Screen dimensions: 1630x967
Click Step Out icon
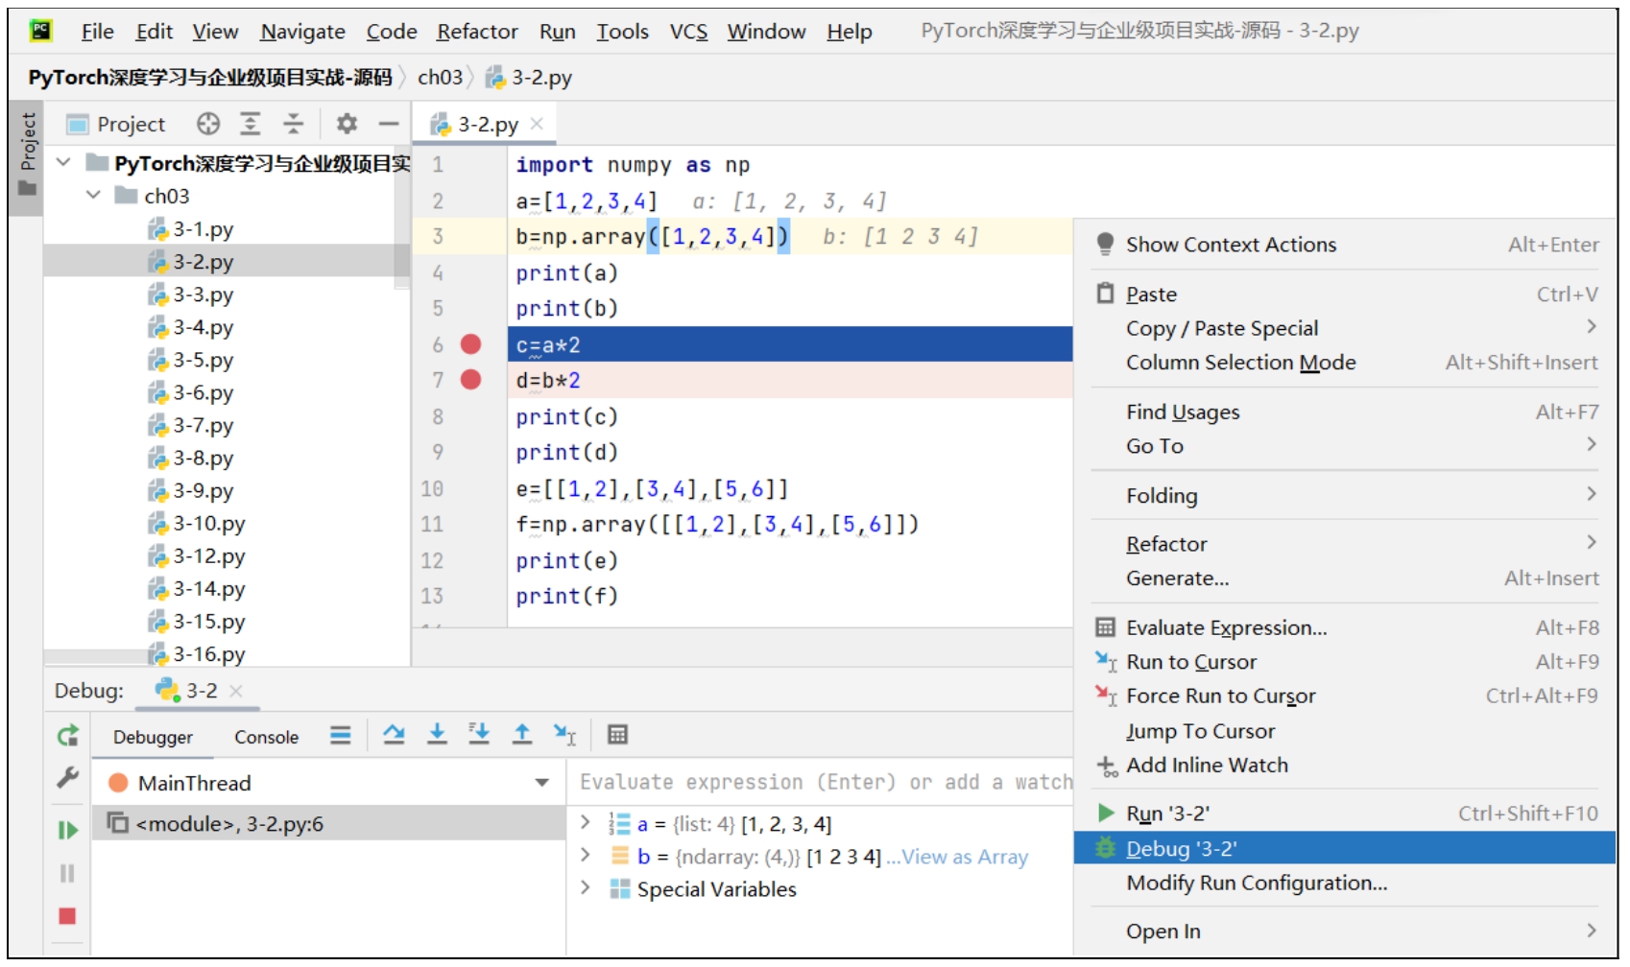(522, 735)
